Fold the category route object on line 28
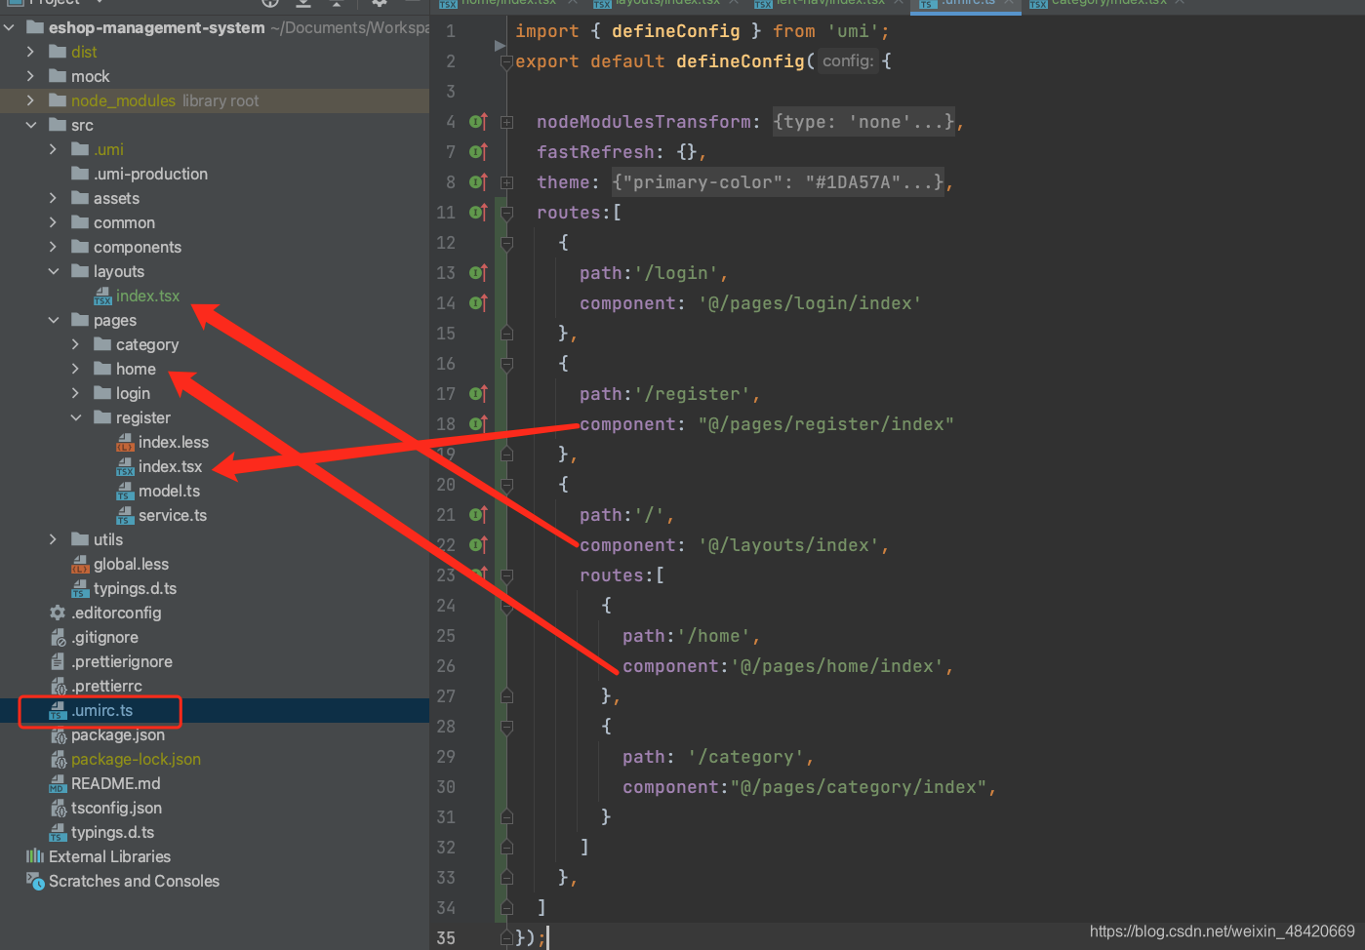The width and height of the screenshot is (1365, 950). (506, 727)
